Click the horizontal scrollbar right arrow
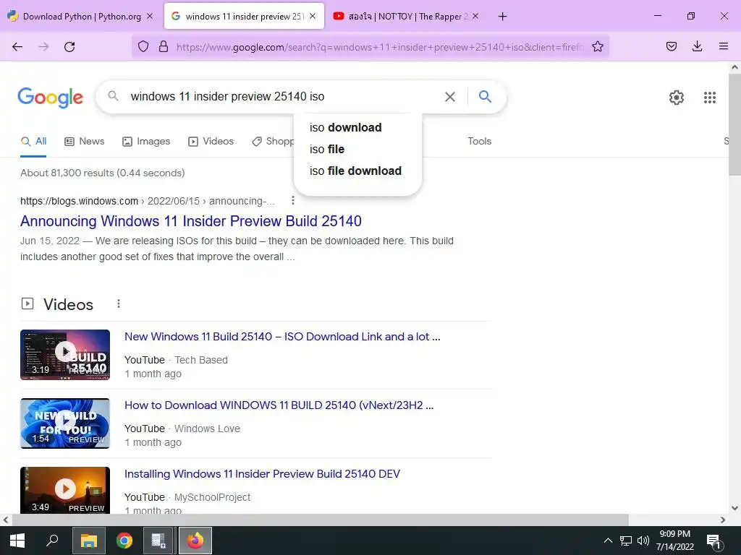This screenshot has height=555, width=741. click(x=723, y=520)
